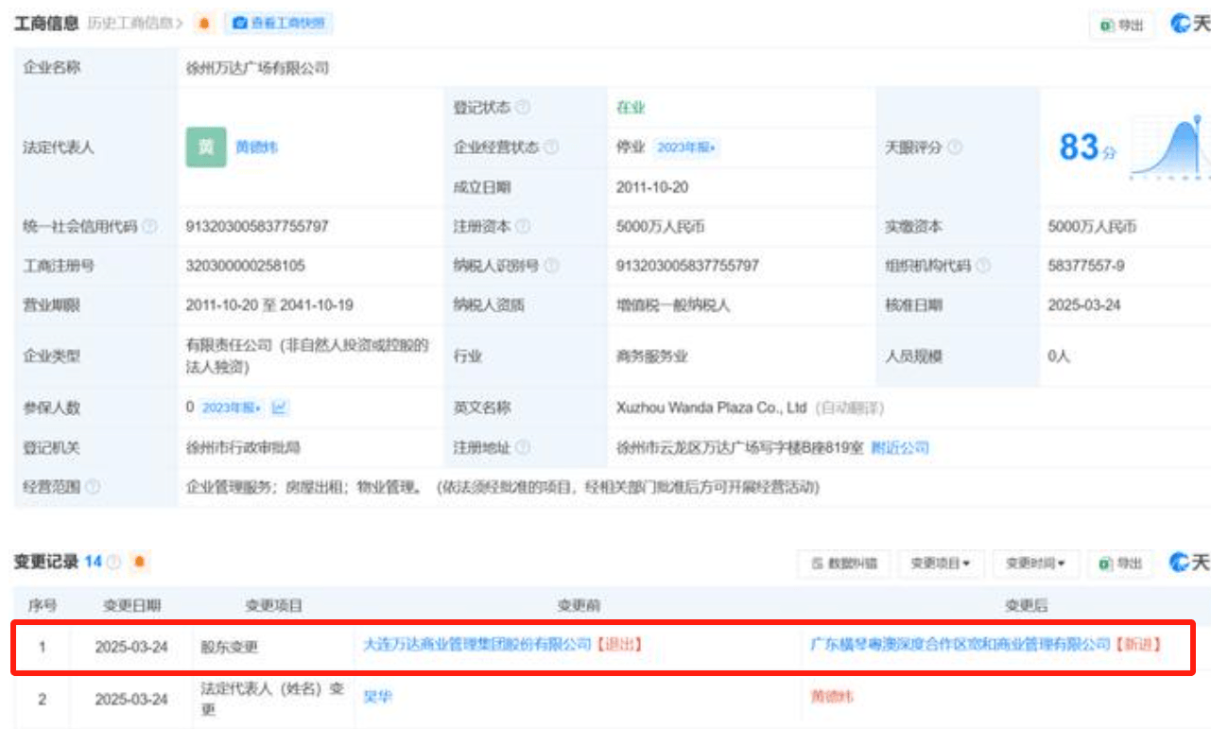Click 营业期限 value 2011-10-20 至 2041-10-19

coord(270,305)
